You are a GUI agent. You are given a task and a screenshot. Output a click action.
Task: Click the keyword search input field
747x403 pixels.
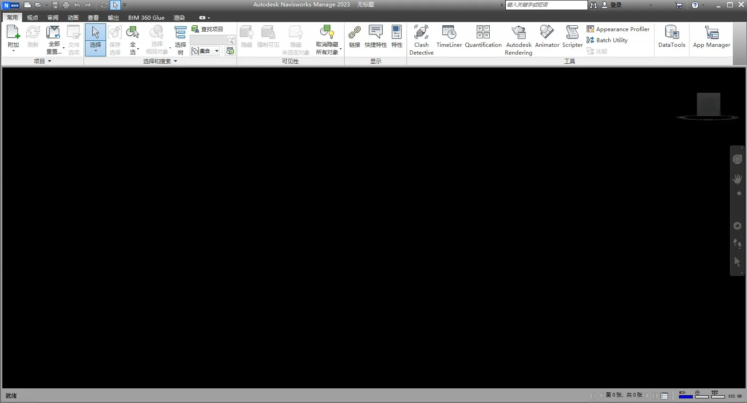pos(546,5)
